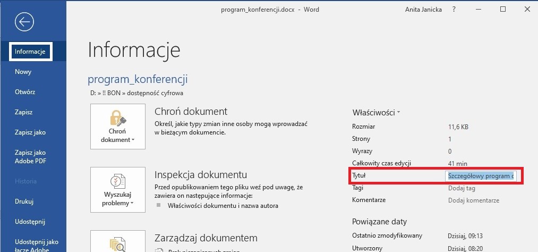Choose Zapisz in the backstage menu
Screen dimensions: 538x252
pos(24,112)
